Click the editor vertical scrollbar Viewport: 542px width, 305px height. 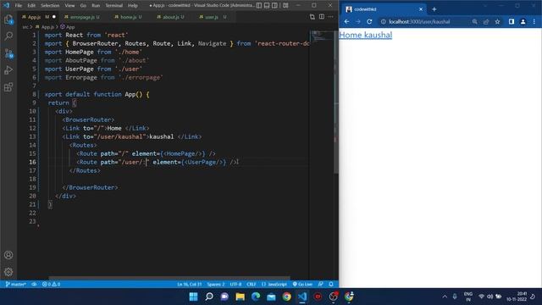(x=336, y=102)
